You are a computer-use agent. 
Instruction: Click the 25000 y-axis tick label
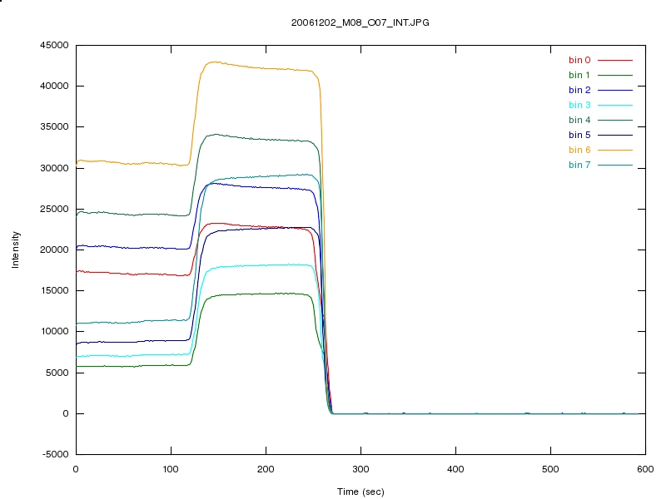(x=54, y=209)
